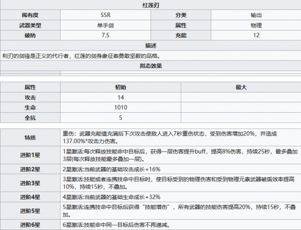Select the 全抗 row label
301x230 pixels.
point(30,118)
